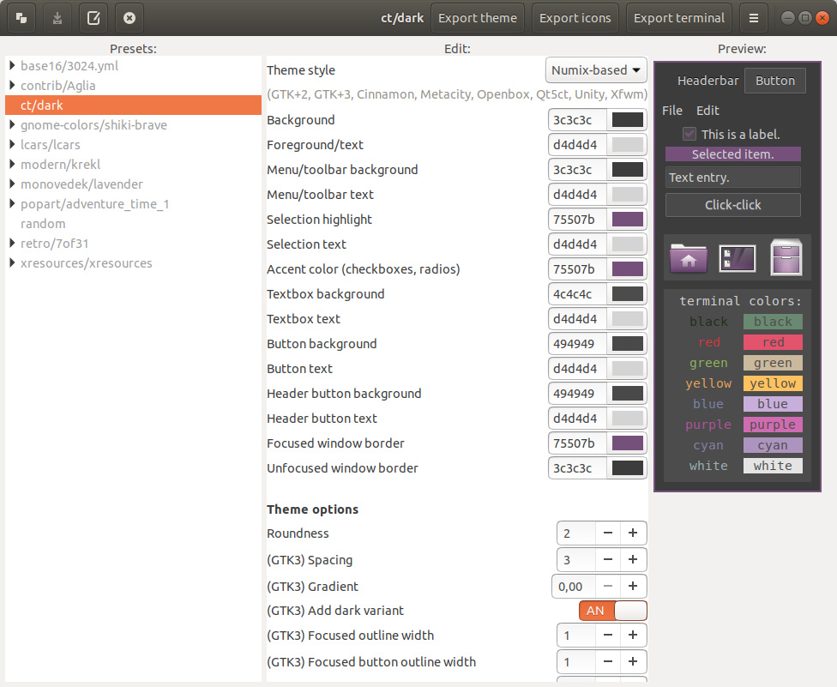The image size is (837, 687).
Task: Click the Background hex value field
Action: (577, 120)
